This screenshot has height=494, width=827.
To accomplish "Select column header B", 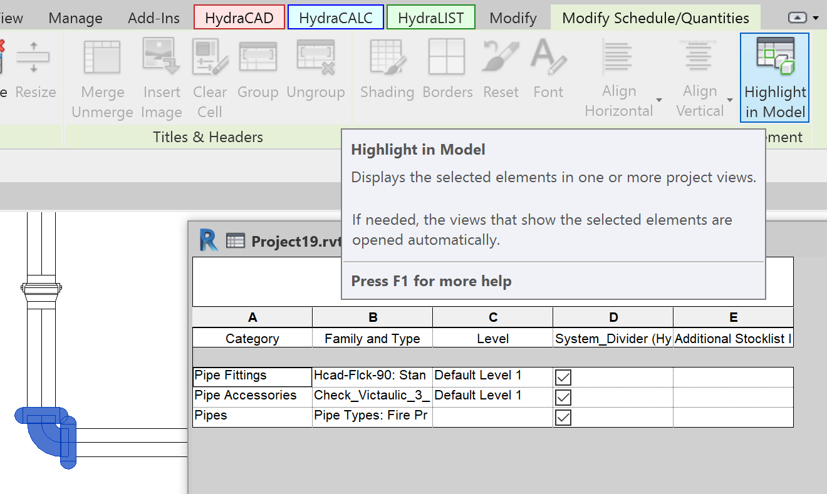I will tap(373, 317).
